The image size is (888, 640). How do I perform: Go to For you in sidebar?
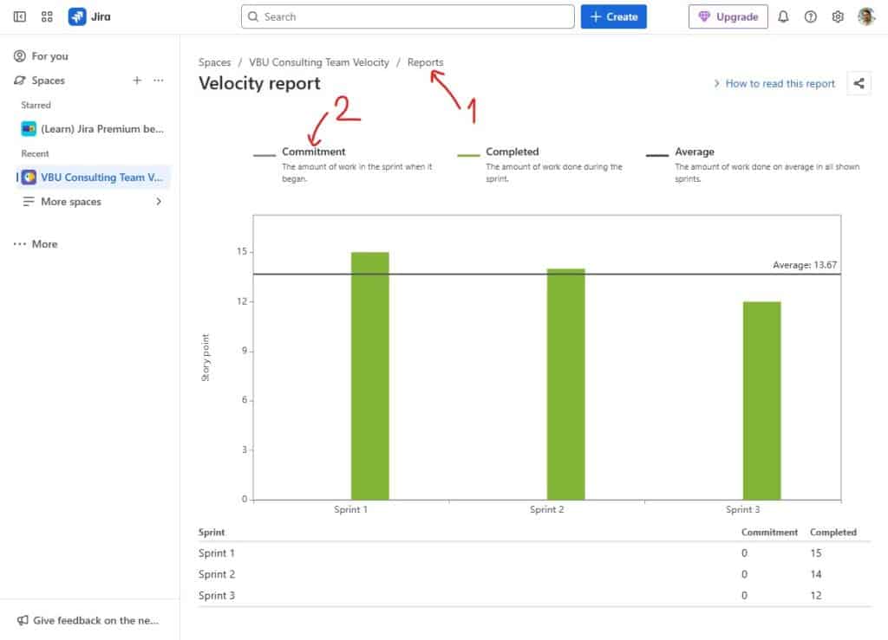click(49, 56)
